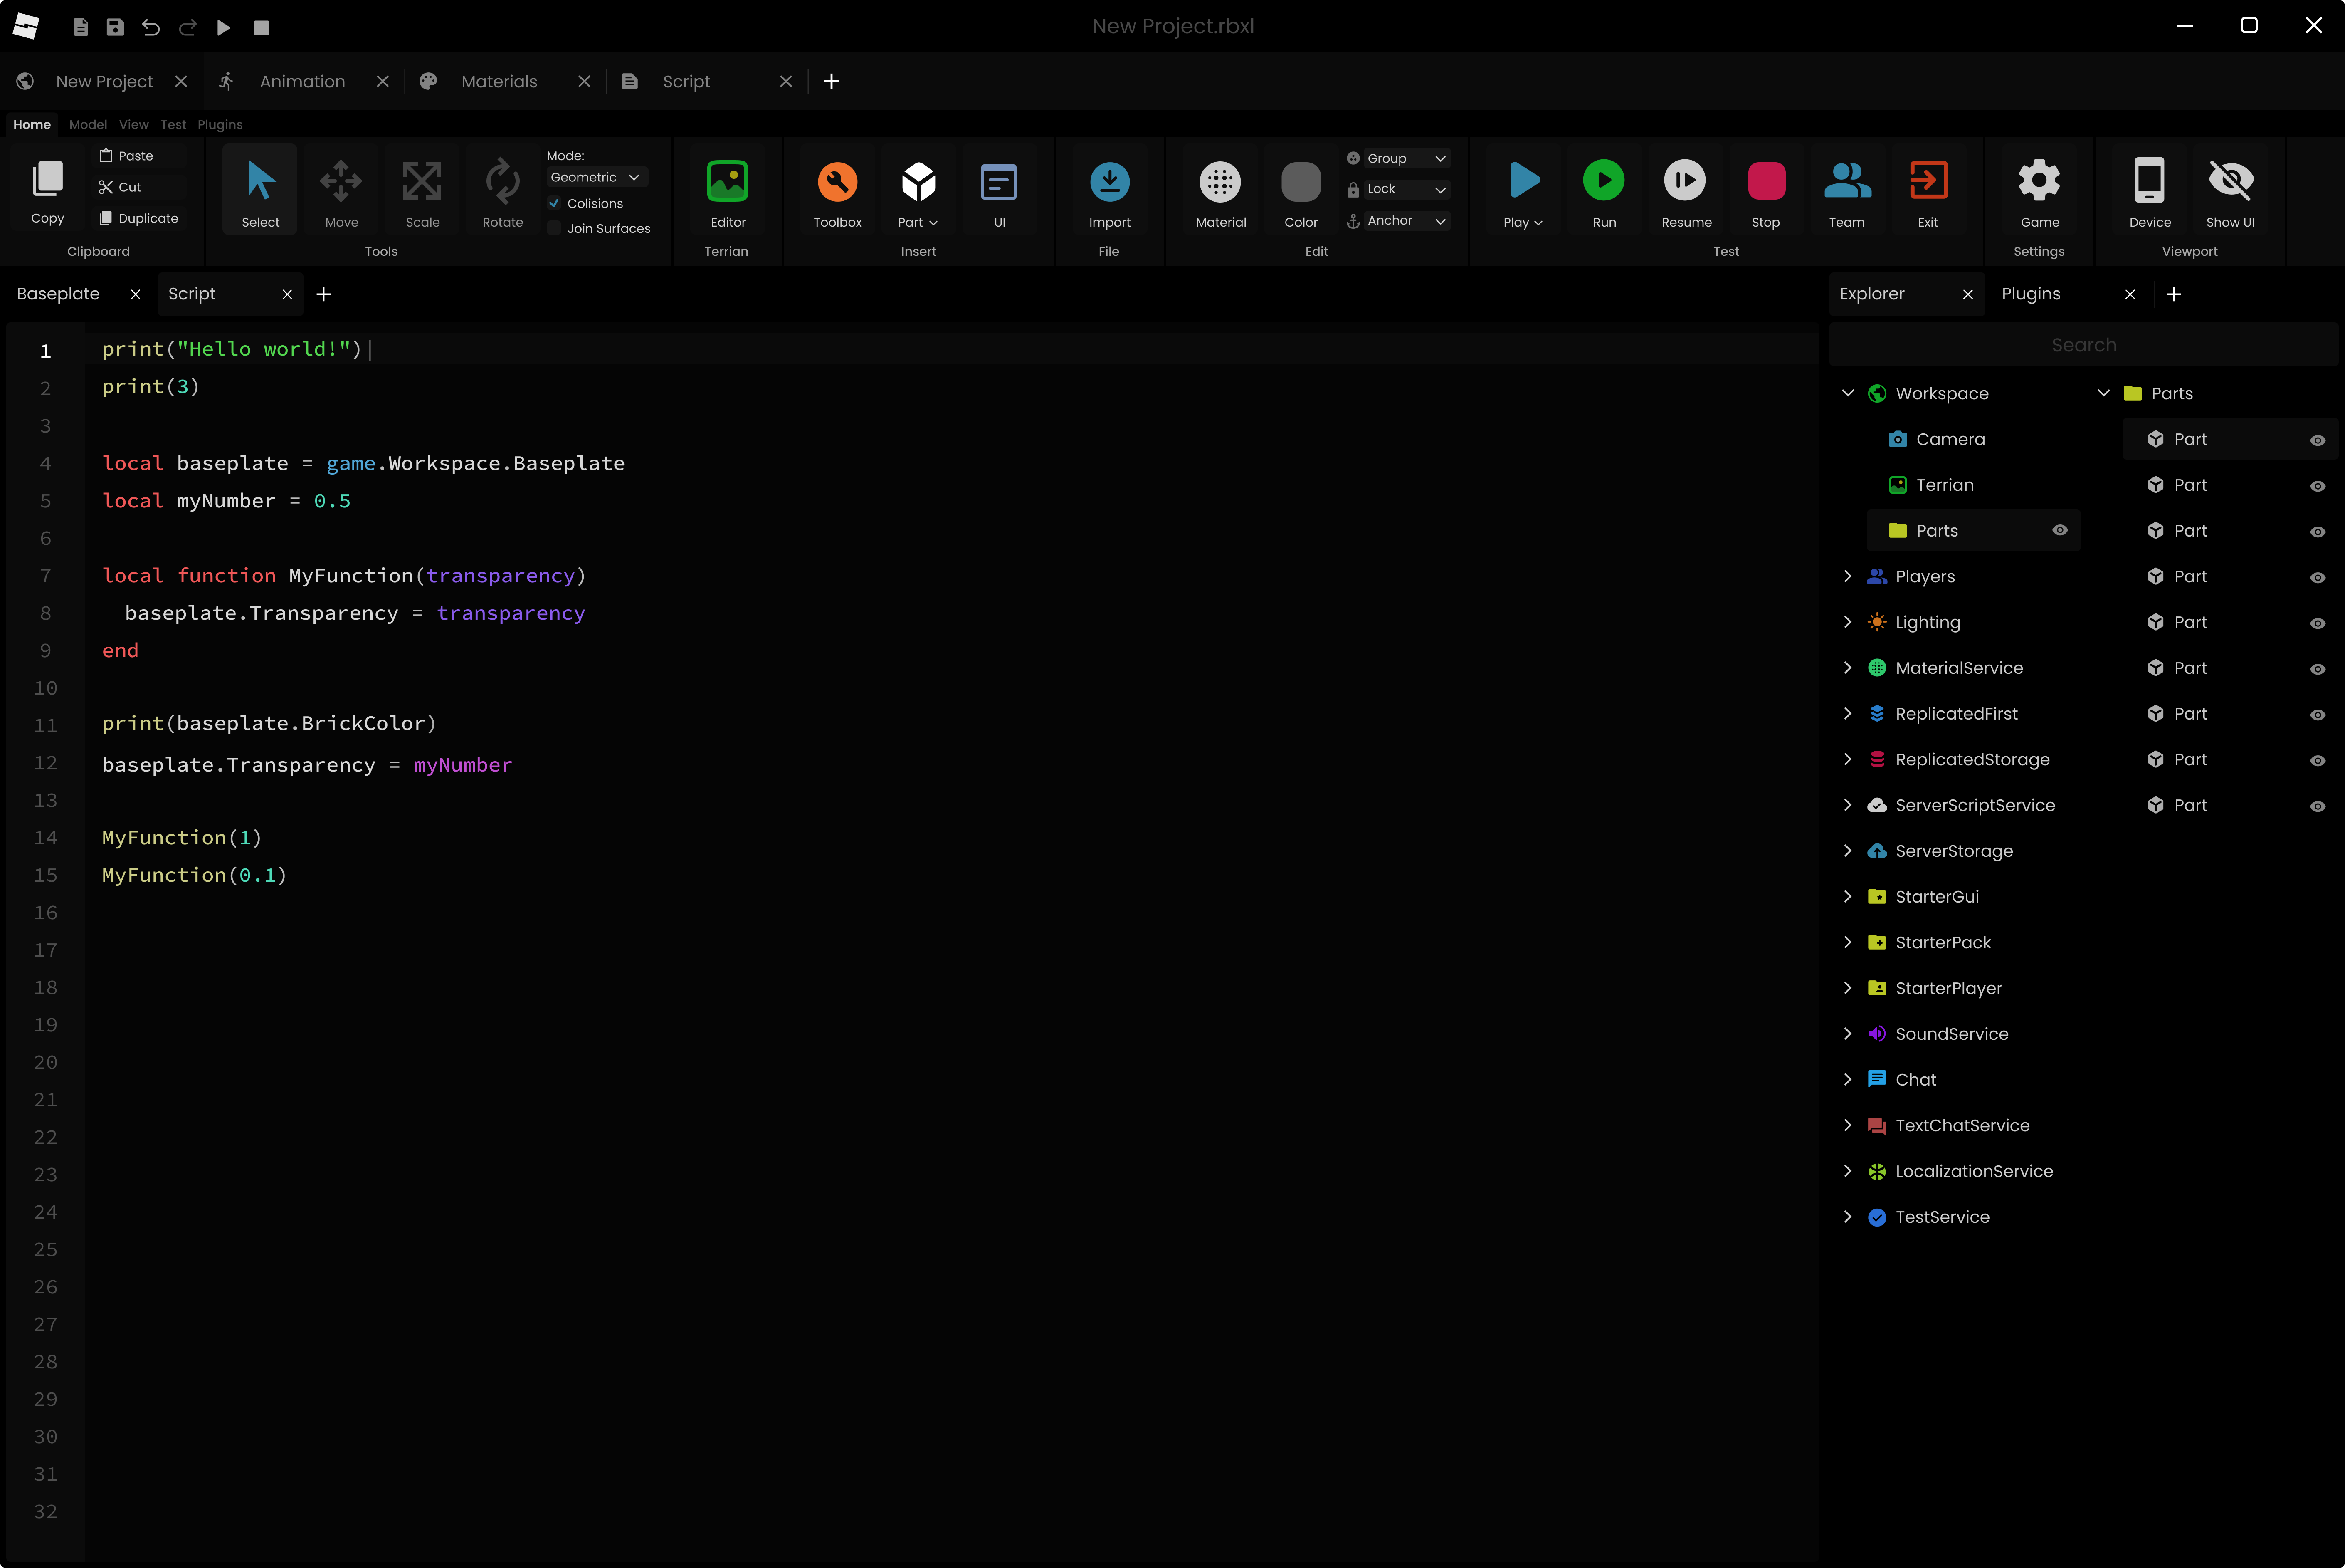Enable Join Surfaces
This screenshot has height=1568, width=2345.
point(555,228)
